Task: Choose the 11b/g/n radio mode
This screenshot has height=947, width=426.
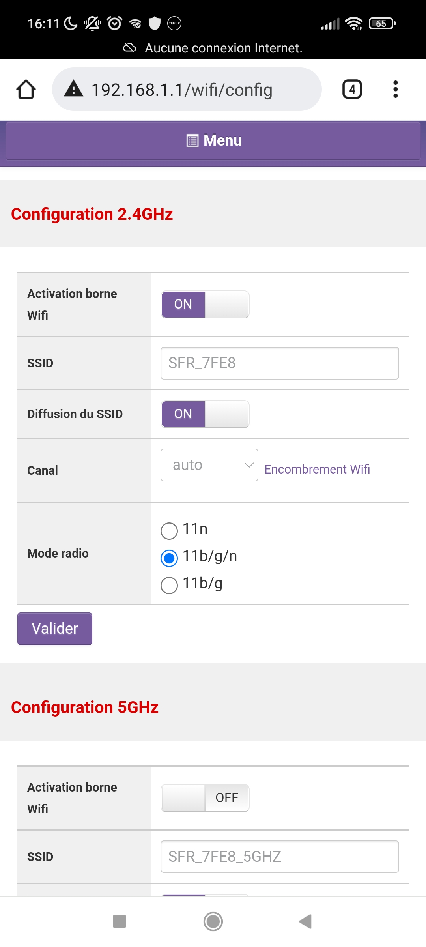Action: pos(169,558)
